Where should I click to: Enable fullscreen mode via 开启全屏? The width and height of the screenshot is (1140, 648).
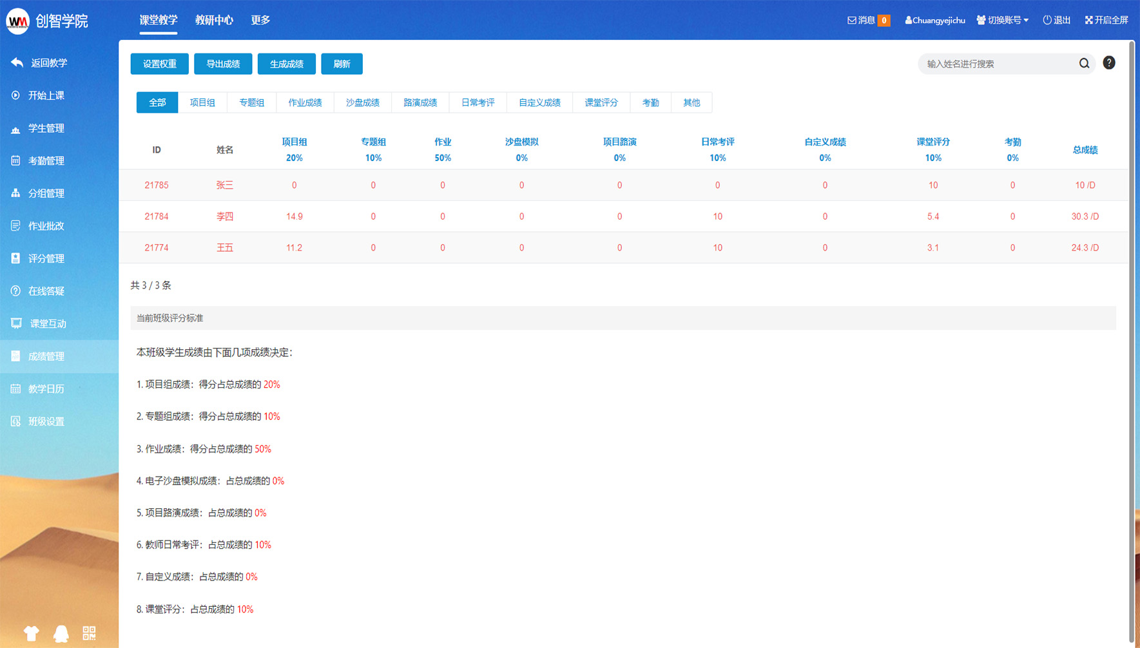(x=1106, y=20)
